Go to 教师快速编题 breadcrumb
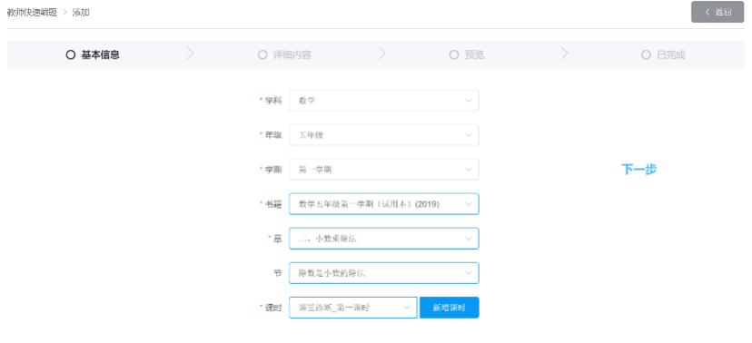 pyautogui.click(x=32, y=13)
